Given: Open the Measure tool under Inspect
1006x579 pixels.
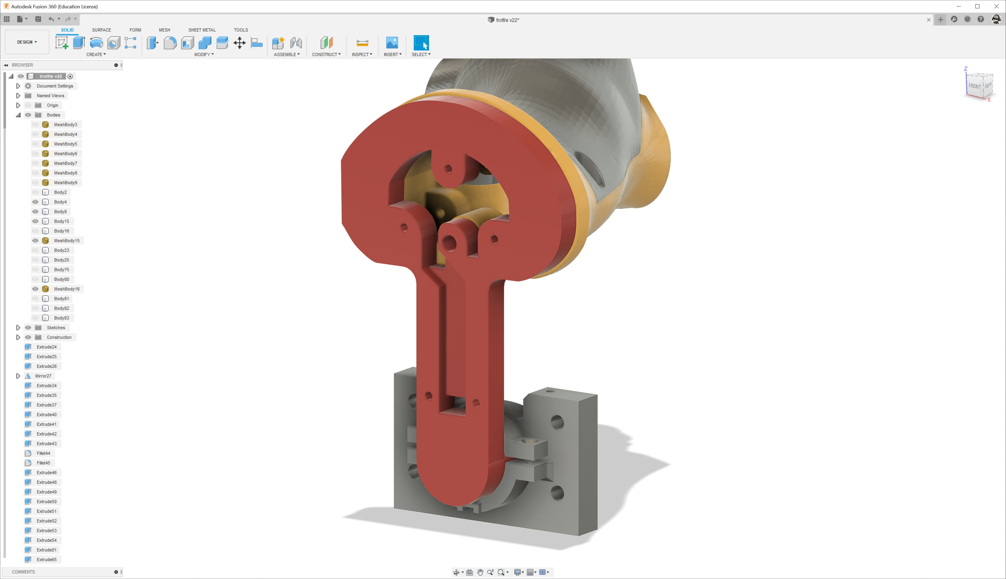Looking at the screenshot, I should click(362, 43).
